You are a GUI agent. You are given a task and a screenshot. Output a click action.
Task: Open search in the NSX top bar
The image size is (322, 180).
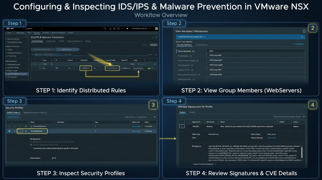click(105, 28)
